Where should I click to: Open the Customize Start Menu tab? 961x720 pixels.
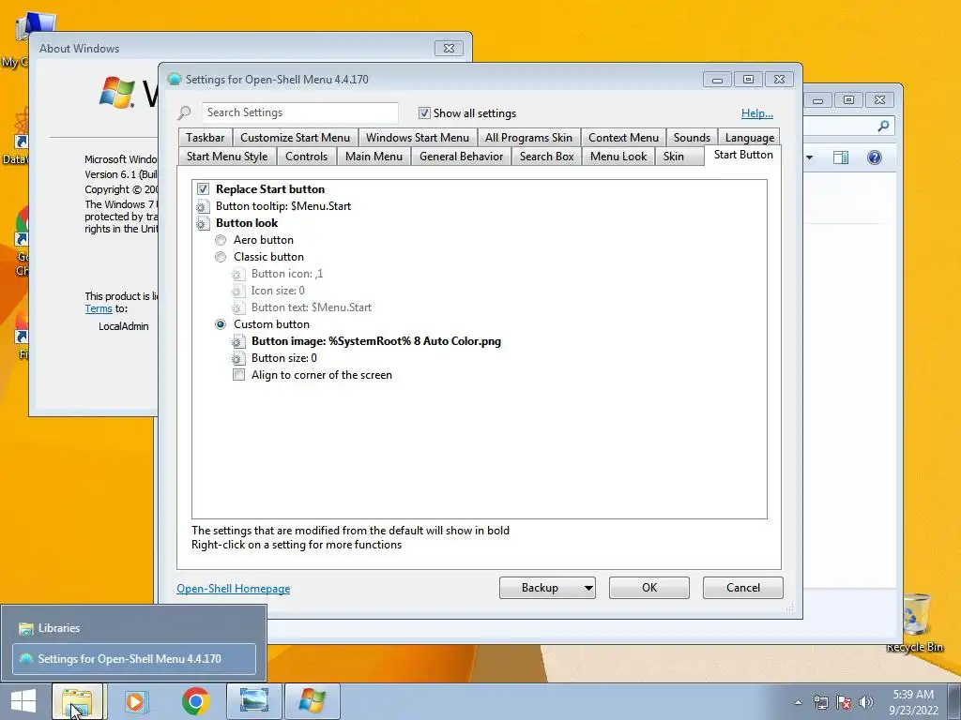pos(296,138)
